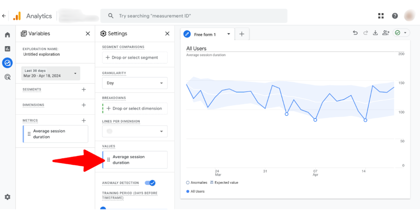Open the Home icon in left sidebar
This screenshot has width=420, height=216.
point(7,34)
